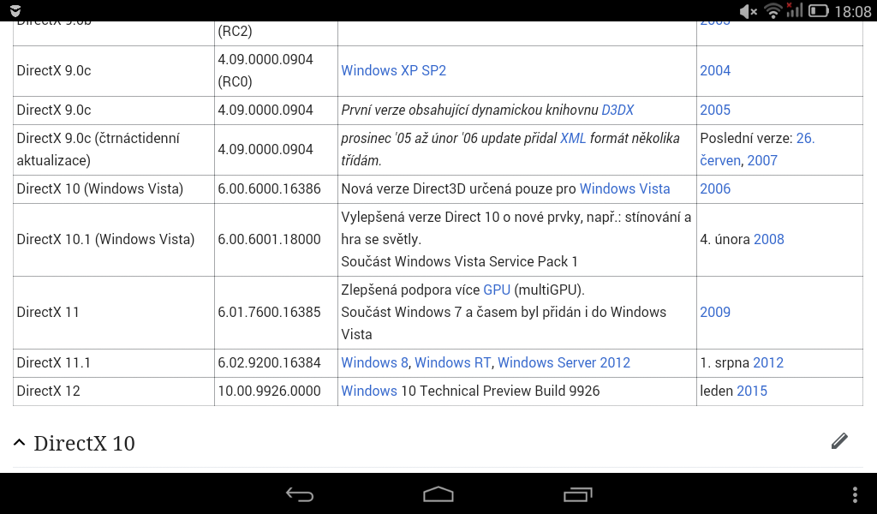Tap the word 'leden' in DirectX 12 row
Image resolution: width=877 pixels, height=514 pixels.
click(x=717, y=391)
